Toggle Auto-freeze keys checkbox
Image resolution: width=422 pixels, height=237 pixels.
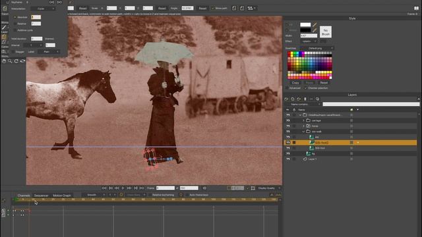pyautogui.click(x=187, y=195)
